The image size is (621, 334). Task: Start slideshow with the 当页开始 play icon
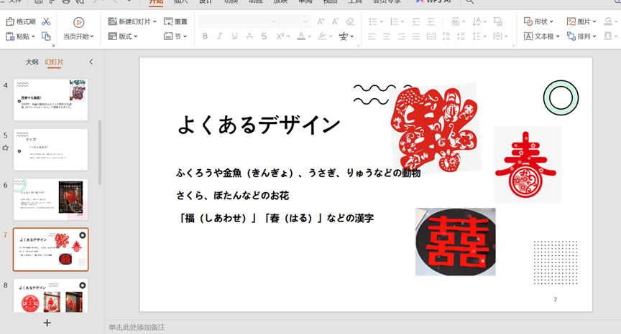click(x=79, y=22)
